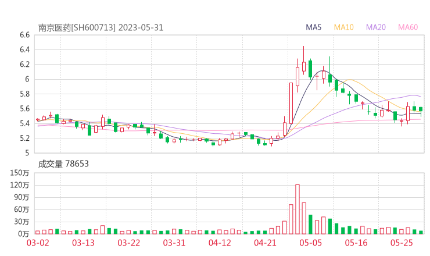
Task: Click the 60万 volume axis label
Action: (x=21, y=209)
